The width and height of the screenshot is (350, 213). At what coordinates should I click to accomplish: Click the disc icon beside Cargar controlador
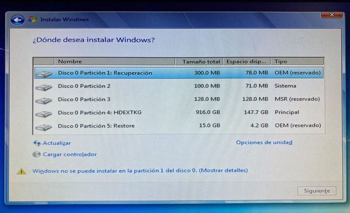pyautogui.click(x=36, y=154)
